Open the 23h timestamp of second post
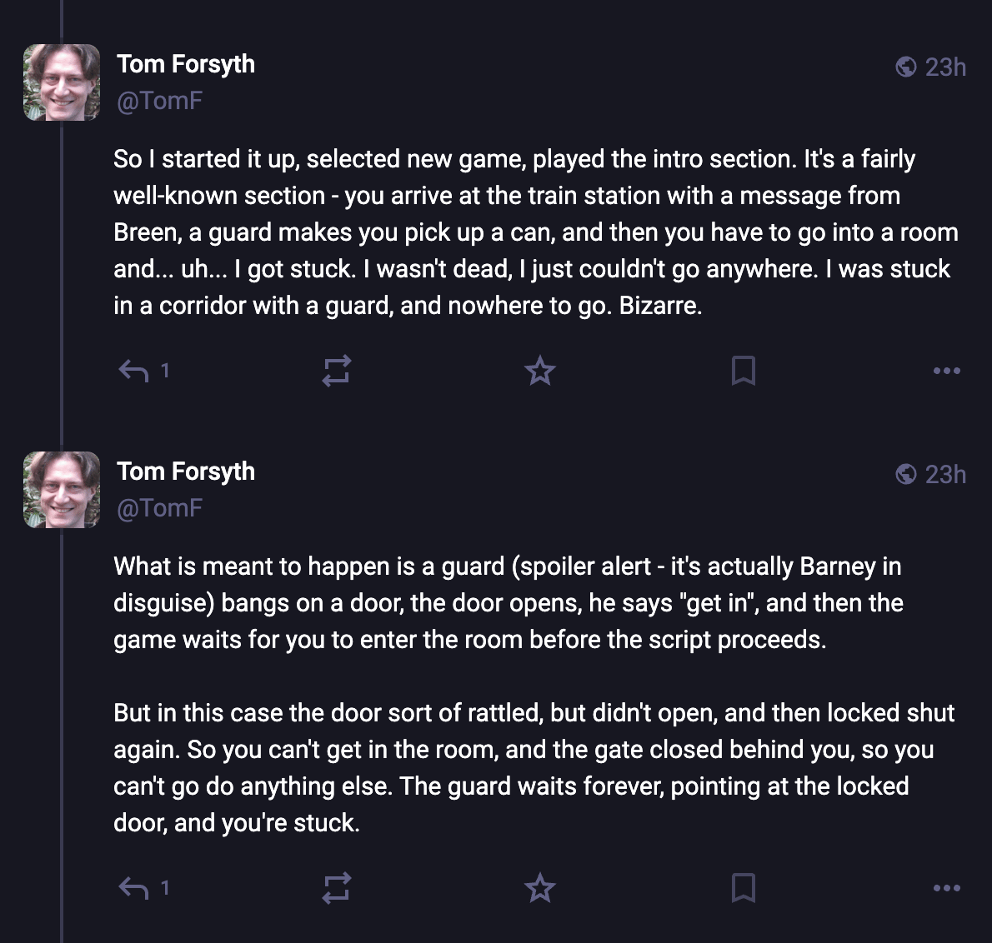 [945, 474]
